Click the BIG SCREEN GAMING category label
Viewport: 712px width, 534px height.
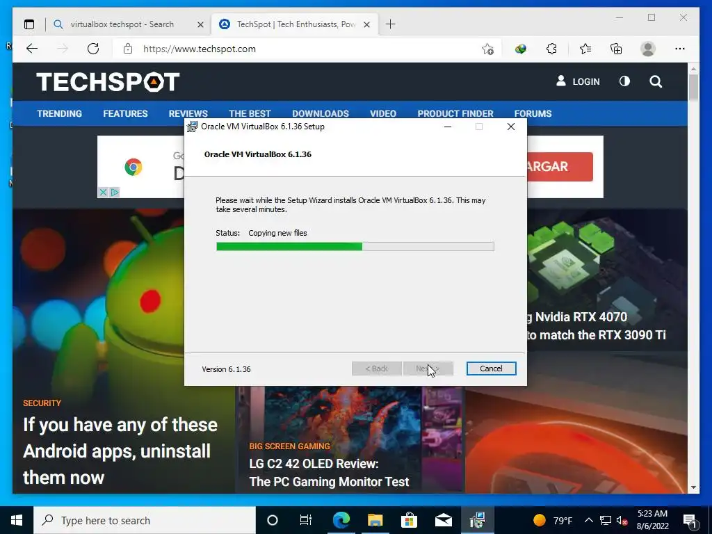(x=290, y=446)
